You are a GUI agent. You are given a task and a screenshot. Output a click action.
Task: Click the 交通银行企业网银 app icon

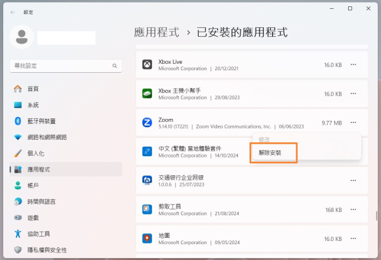pos(147,180)
